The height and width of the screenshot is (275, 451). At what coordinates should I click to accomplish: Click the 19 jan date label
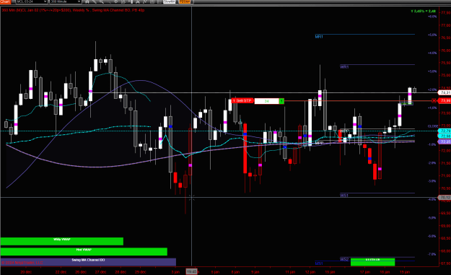click(x=405, y=272)
